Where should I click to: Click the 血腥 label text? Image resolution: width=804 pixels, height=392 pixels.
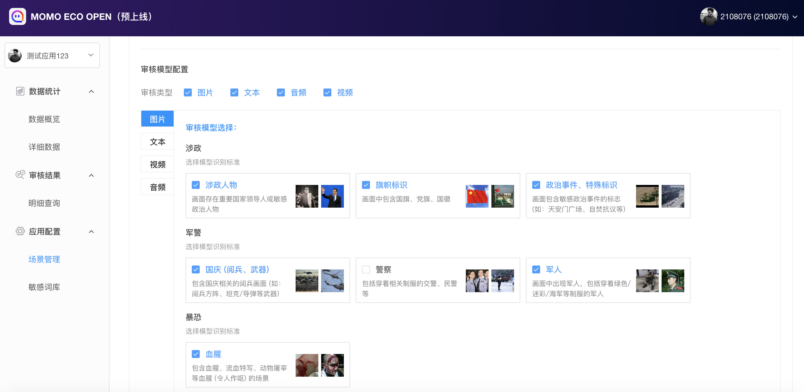click(213, 354)
